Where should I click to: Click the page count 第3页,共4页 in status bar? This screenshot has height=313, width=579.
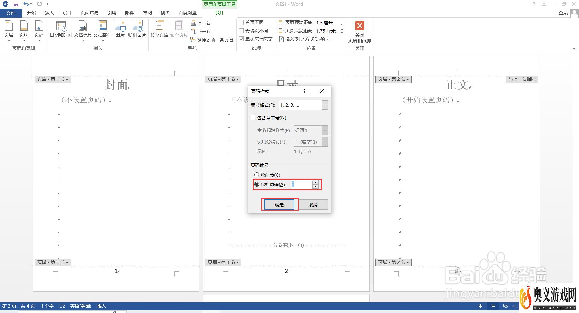18,306
